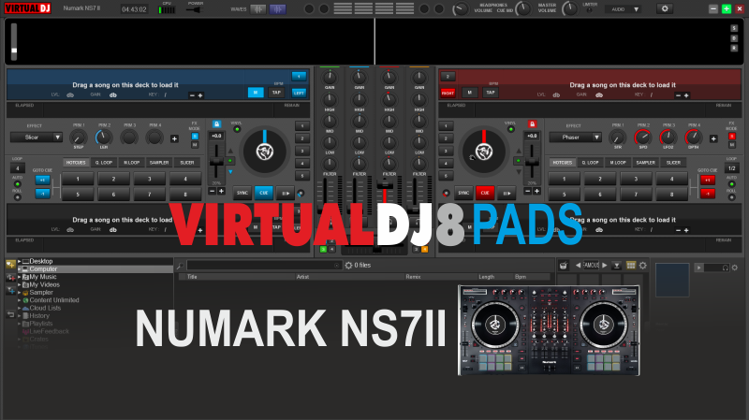Click the VirtualDJ logo
This screenshot has width=749, height=420.
tap(27, 8)
